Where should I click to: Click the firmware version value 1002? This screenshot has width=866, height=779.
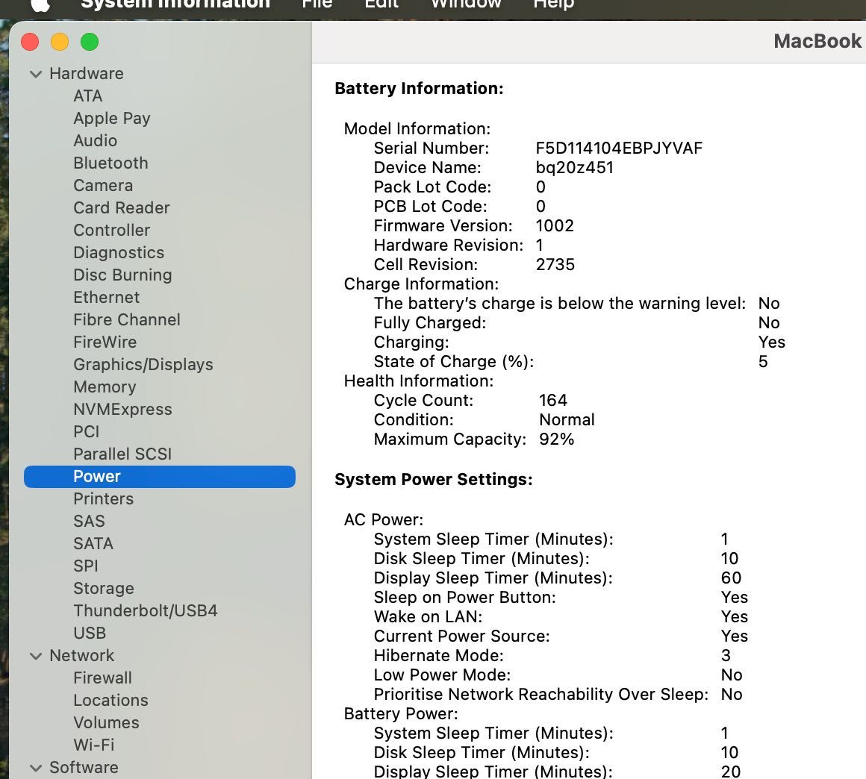pos(555,226)
